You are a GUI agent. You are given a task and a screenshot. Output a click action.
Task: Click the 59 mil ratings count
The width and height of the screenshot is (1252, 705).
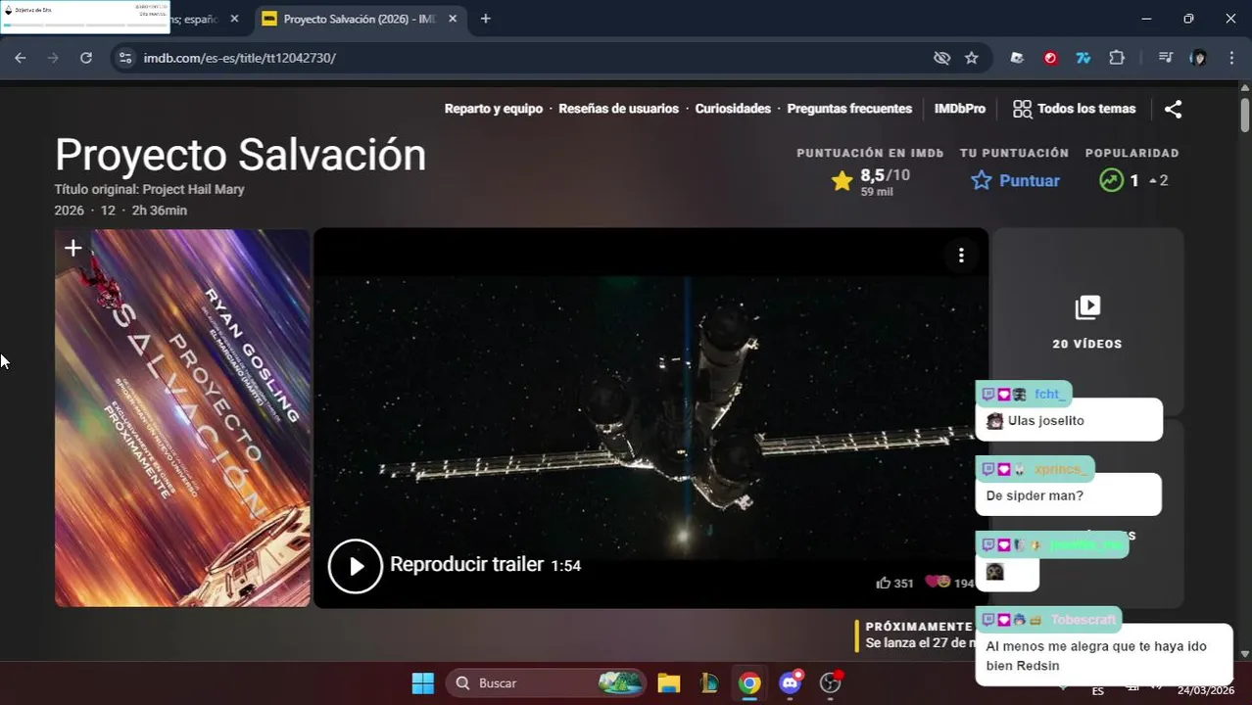click(876, 192)
